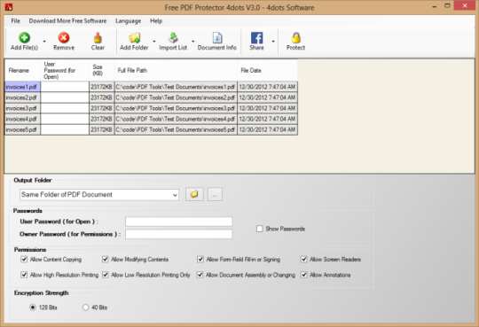This screenshot has height=327, width=479.
Task: Uncheck Allow High Resolution Printing
Action: 24,275
